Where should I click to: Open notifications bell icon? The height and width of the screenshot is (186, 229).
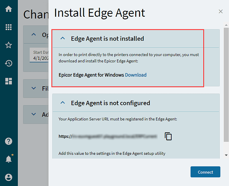point(9,159)
